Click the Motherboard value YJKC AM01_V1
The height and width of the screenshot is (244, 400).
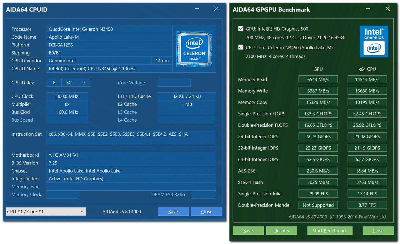tap(131, 155)
